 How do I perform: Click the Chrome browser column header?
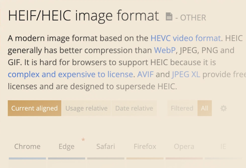(27, 146)
